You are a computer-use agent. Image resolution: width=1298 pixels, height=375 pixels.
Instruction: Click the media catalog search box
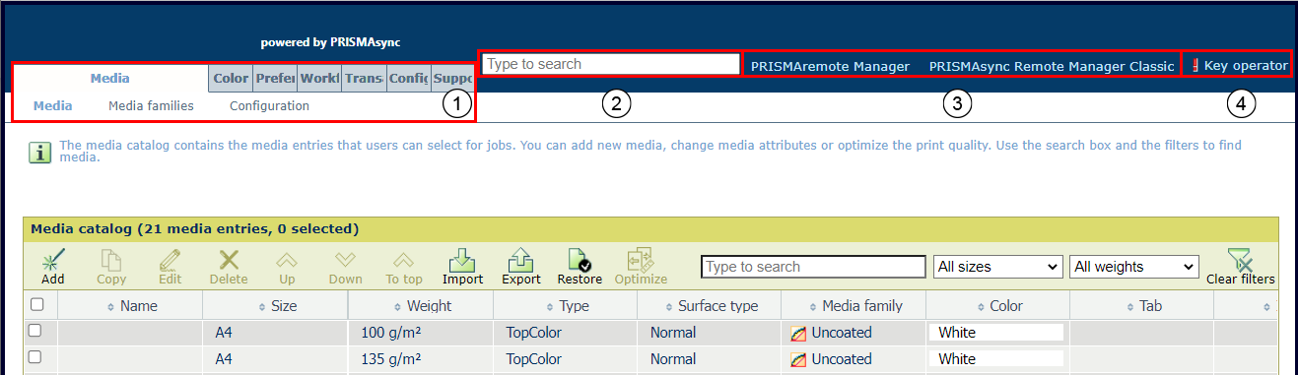point(813,267)
